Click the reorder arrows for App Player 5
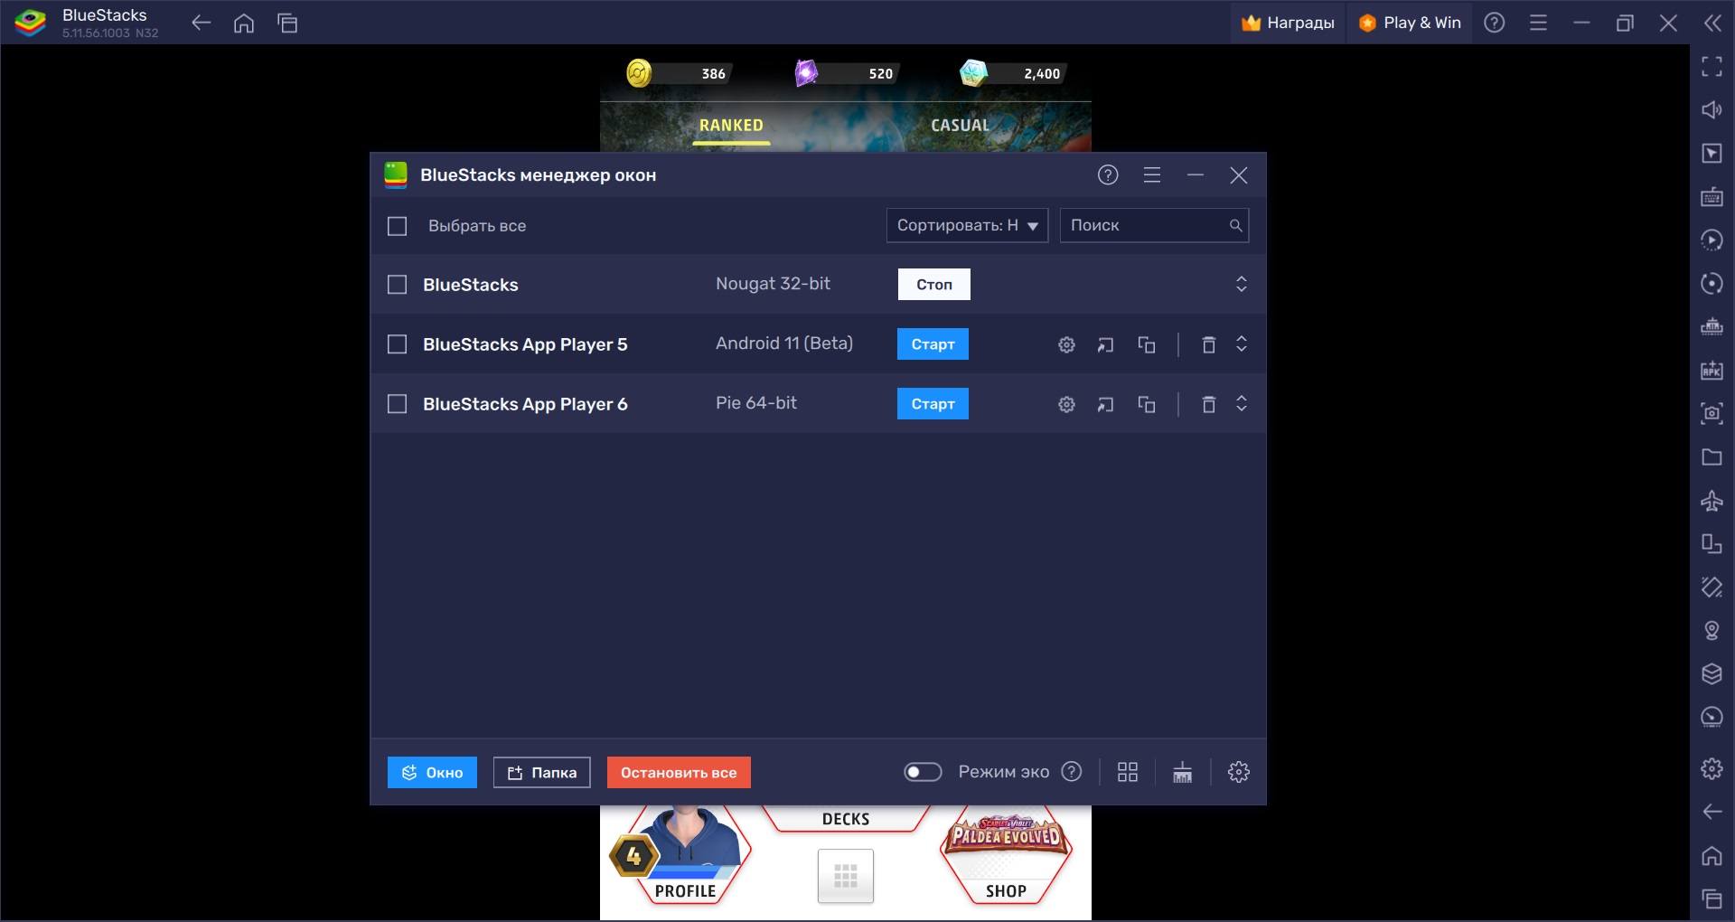The image size is (1735, 922). [1242, 344]
